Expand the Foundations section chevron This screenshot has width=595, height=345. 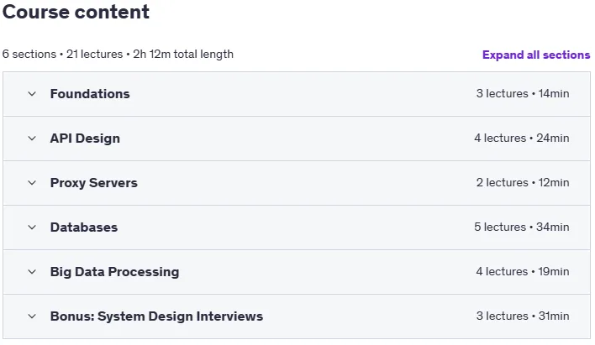(x=32, y=94)
